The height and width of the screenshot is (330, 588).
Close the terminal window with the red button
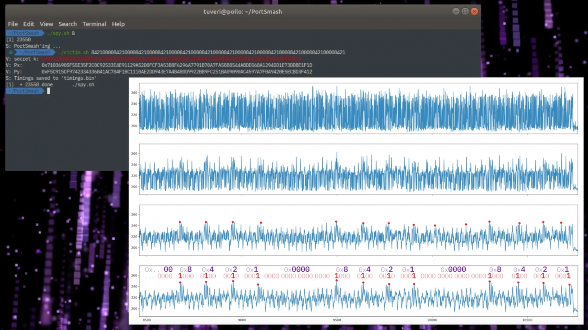coord(474,11)
